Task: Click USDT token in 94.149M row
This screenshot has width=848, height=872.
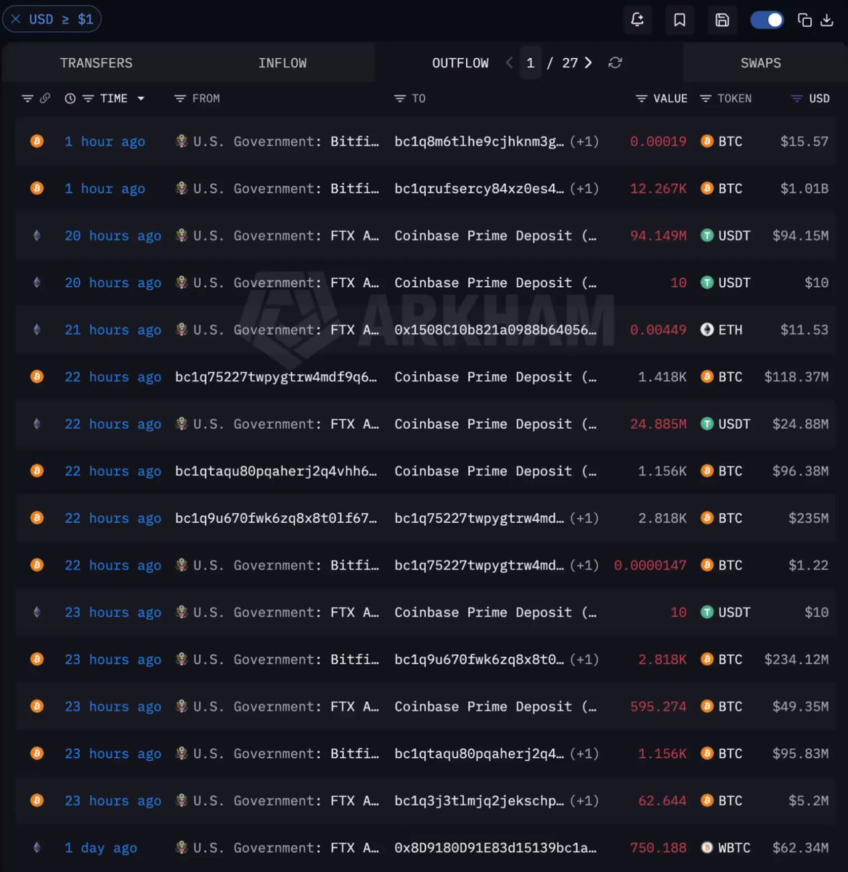Action: tap(725, 235)
